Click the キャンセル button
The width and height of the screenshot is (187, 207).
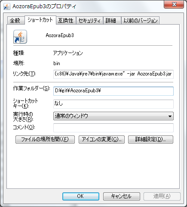coord(122,196)
